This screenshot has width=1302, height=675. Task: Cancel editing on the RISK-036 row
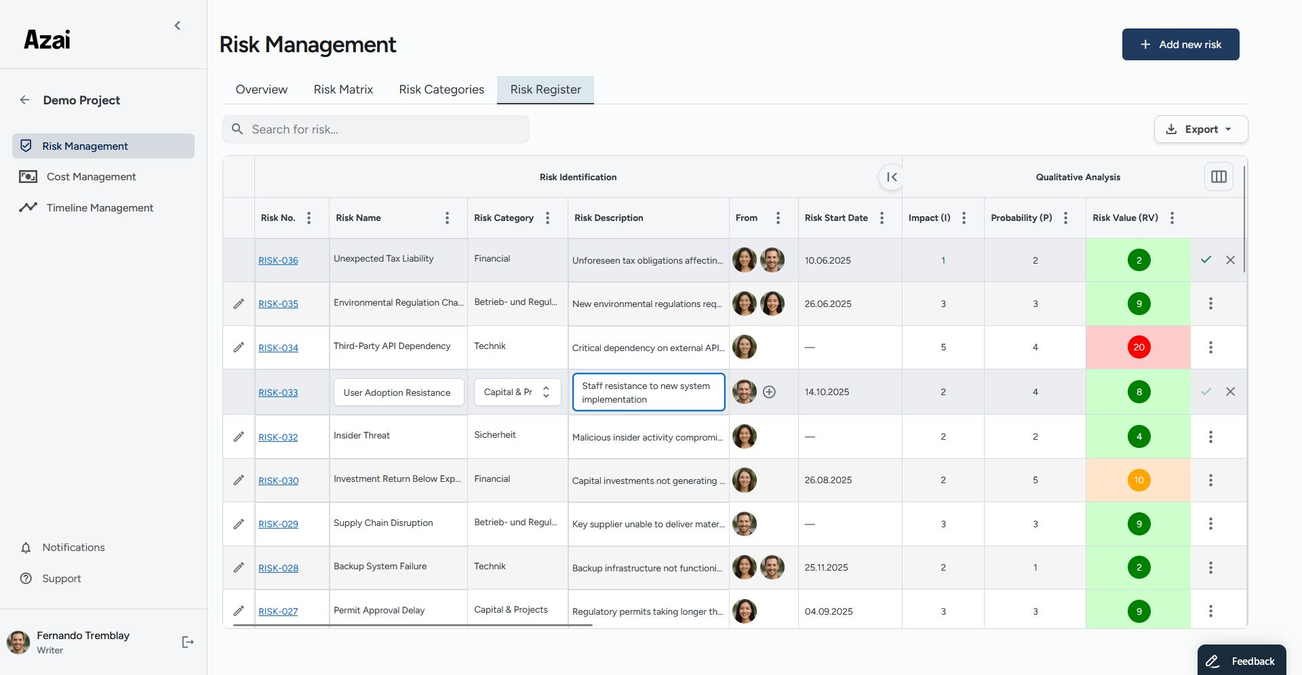(1230, 260)
